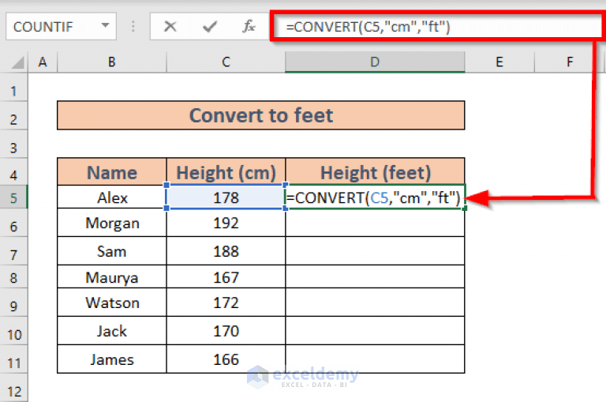606x402 pixels.
Task: Expand the Name Box dropdown arrow
Action: (105, 25)
